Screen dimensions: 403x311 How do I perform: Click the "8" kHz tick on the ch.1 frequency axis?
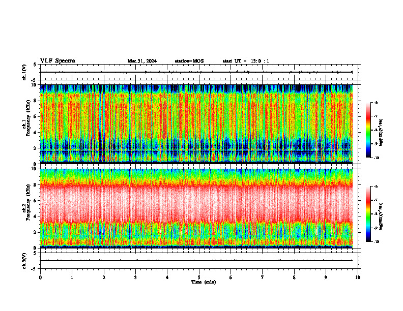[x=35, y=101]
